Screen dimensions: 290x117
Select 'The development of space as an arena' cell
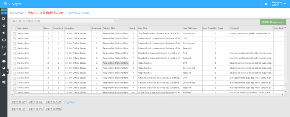[x=160, y=33]
